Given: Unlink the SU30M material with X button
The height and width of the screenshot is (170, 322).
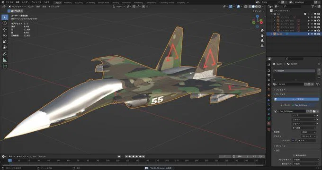Looking at the screenshot, I should (313, 84).
